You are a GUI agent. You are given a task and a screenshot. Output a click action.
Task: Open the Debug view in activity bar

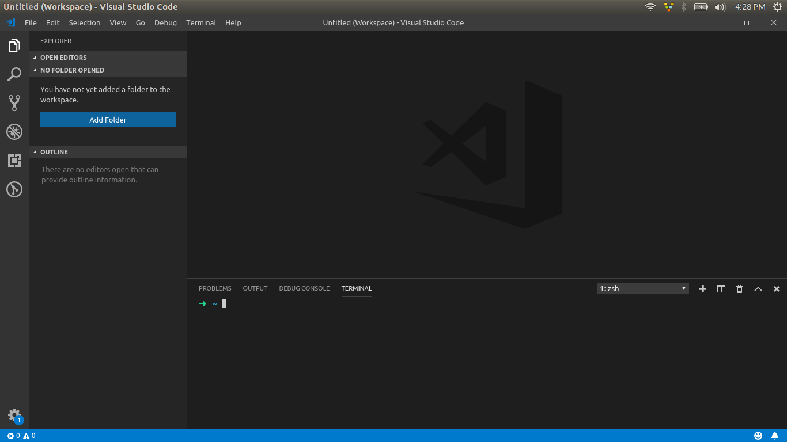pos(14,132)
